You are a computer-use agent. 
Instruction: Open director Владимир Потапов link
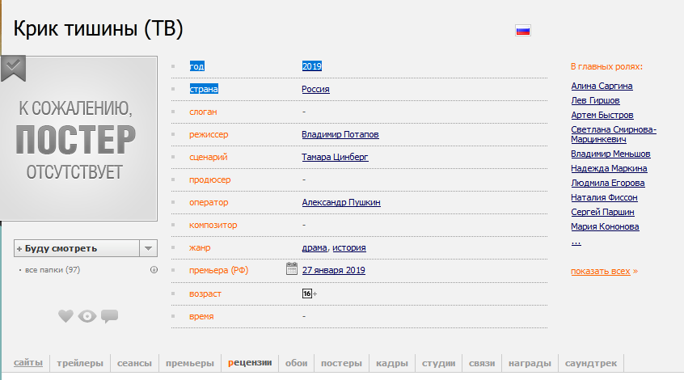pos(340,134)
